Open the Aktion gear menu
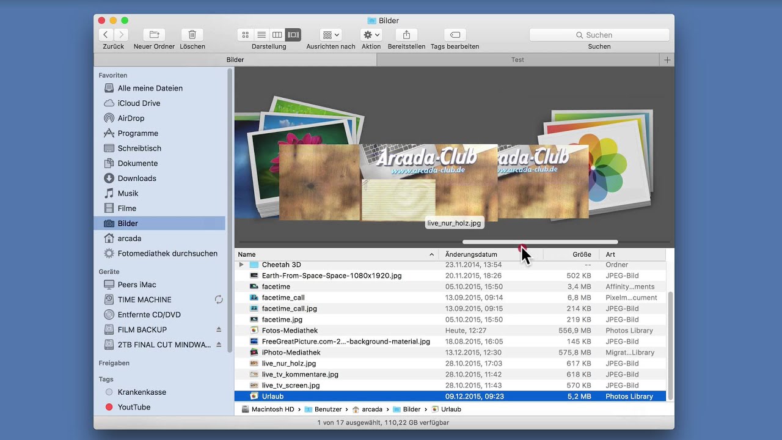This screenshot has height=440, width=782. [x=371, y=35]
